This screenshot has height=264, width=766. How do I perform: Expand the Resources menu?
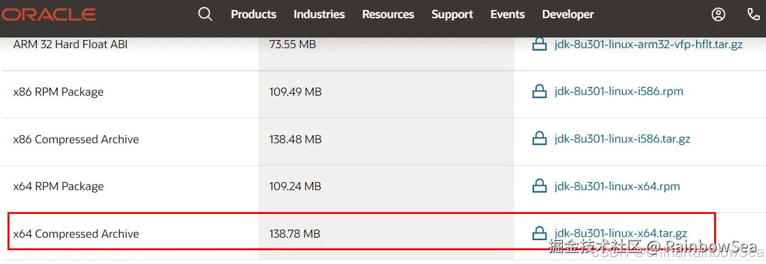coord(388,14)
